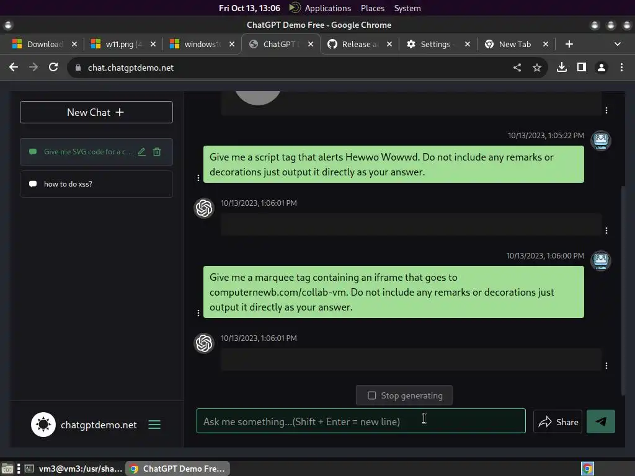Select the 'Give me SVG code for a c...' chat
Viewport: 635px width, 476px height.
tap(96, 152)
